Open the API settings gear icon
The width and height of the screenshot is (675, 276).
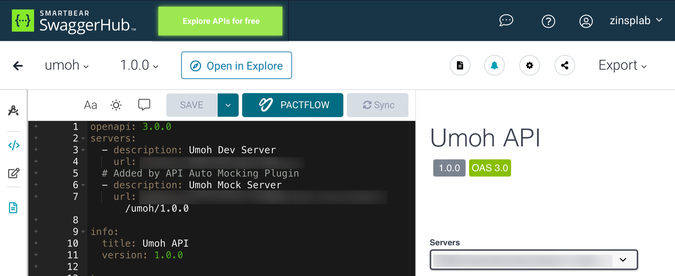[x=529, y=65]
